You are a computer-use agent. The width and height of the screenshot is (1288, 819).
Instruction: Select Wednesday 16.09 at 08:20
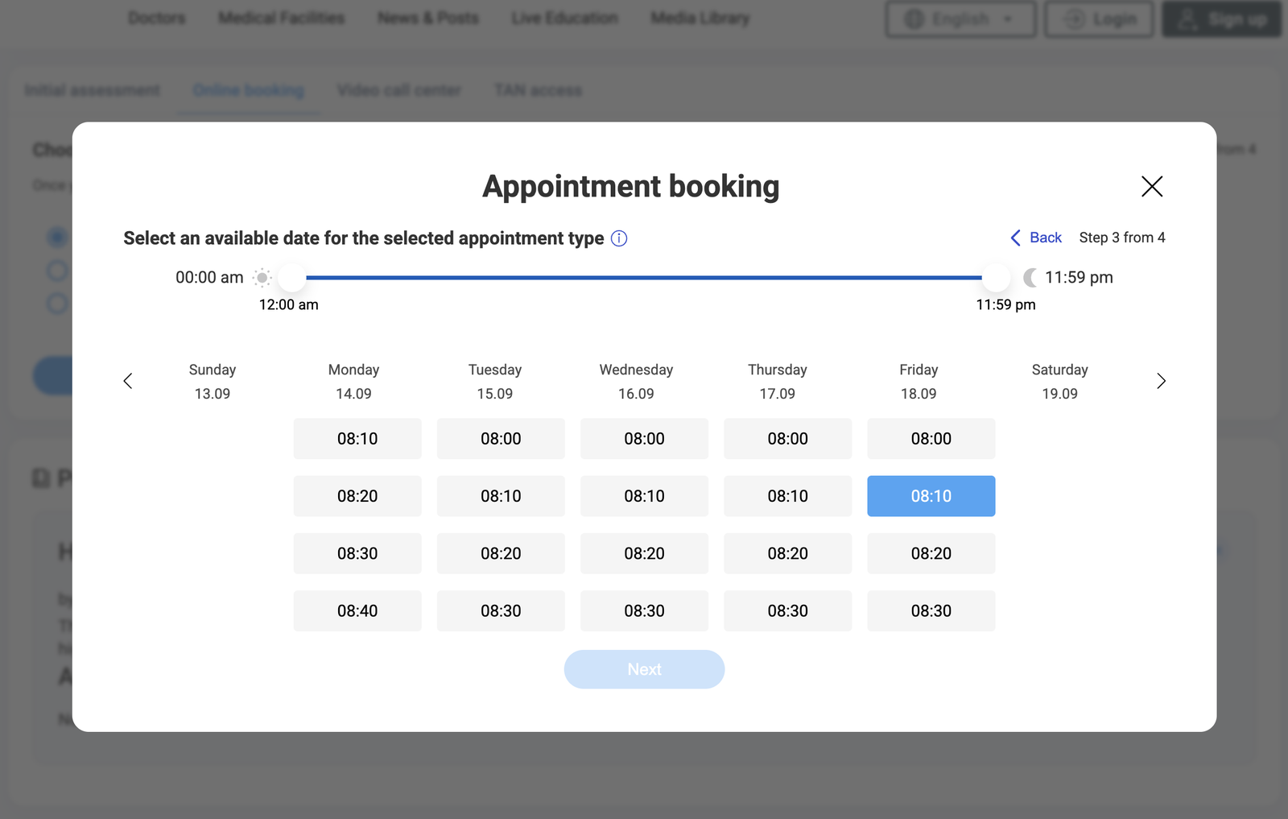[x=644, y=553]
